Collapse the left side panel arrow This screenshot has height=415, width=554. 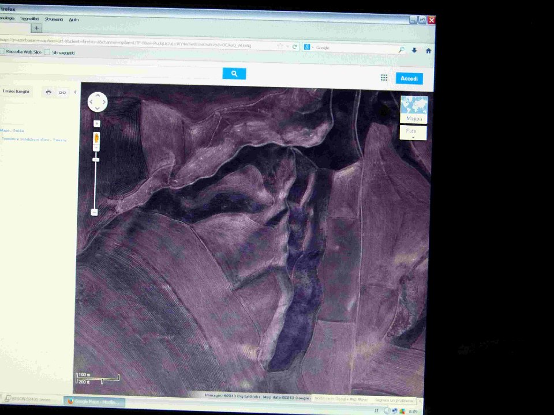(75, 92)
